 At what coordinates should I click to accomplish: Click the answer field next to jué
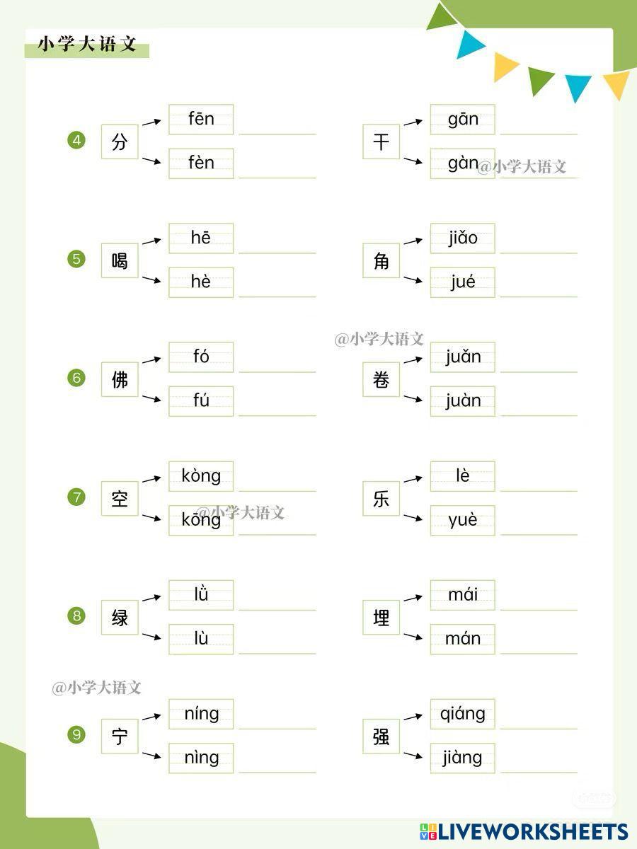tap(539, 287)
